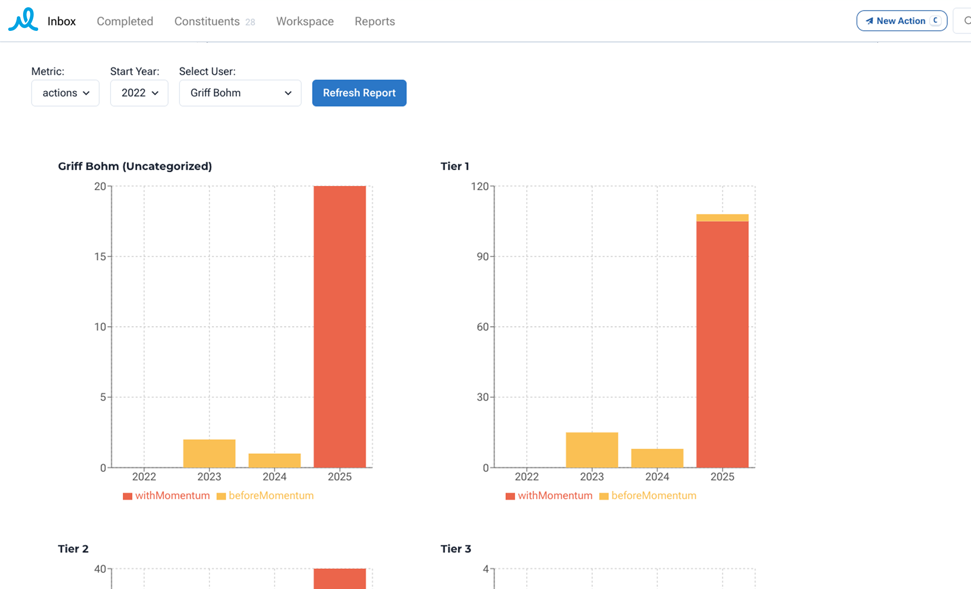Viewport: 971px width, 589px height.
Task: Click the Momentum wave logo
Action: click(23, 20)
